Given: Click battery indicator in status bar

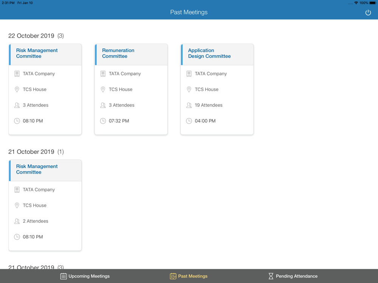Looking at the screenshot, I should [372, 3].
